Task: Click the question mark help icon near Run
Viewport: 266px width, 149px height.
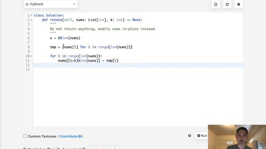Action: coord(190,136)
